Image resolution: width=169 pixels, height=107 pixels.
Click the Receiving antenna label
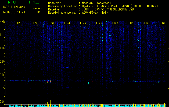62,13
